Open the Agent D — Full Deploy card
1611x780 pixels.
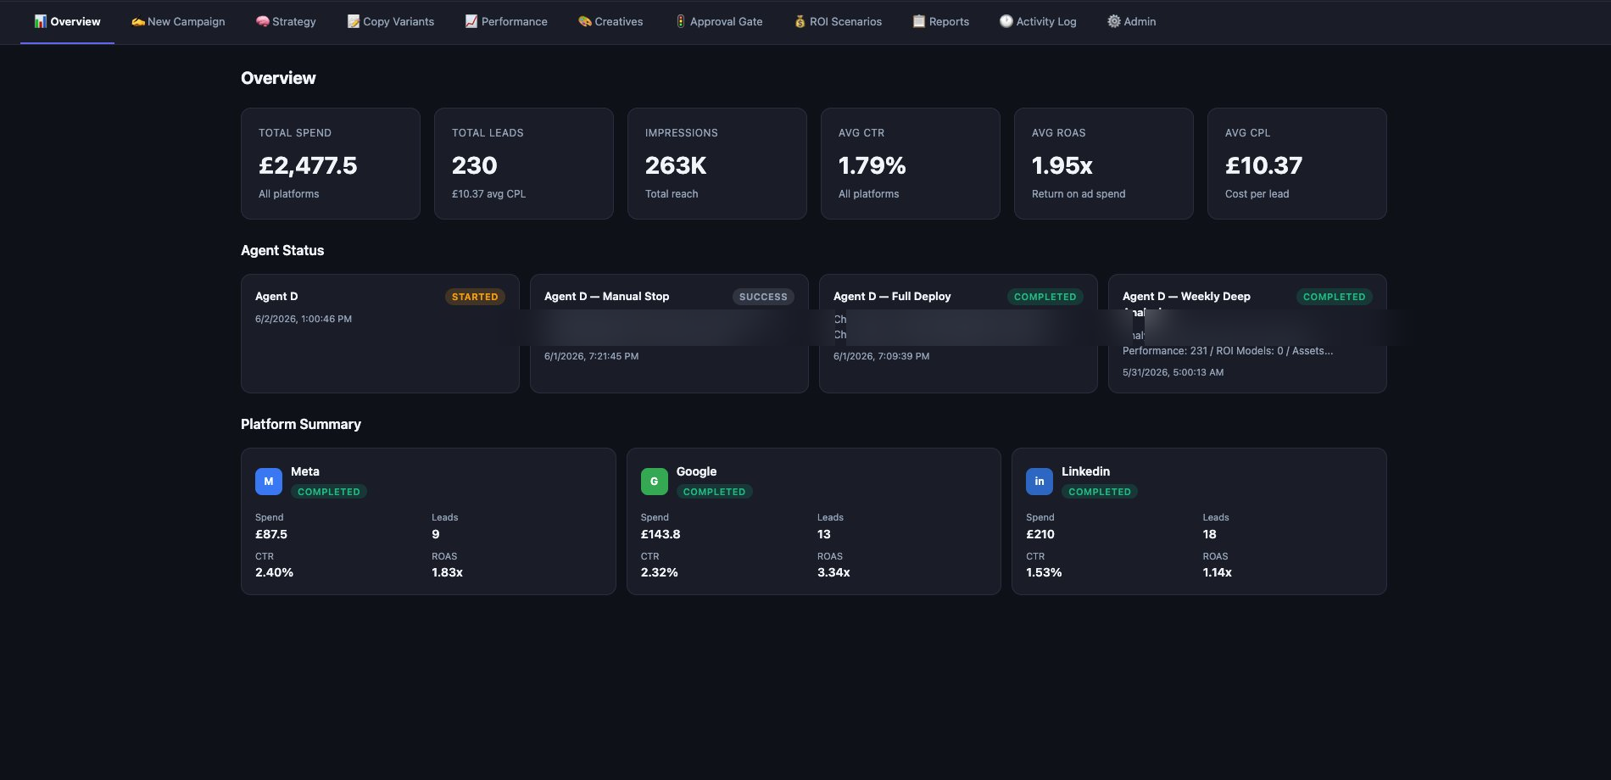[x=958, y=333]
